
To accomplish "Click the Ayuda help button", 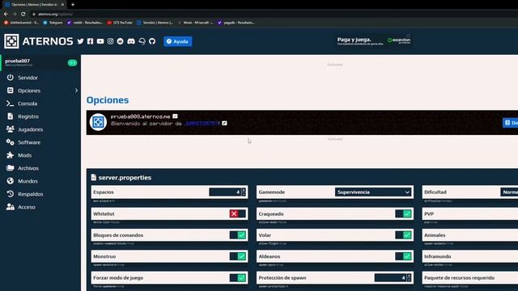I will pos(178,41).
